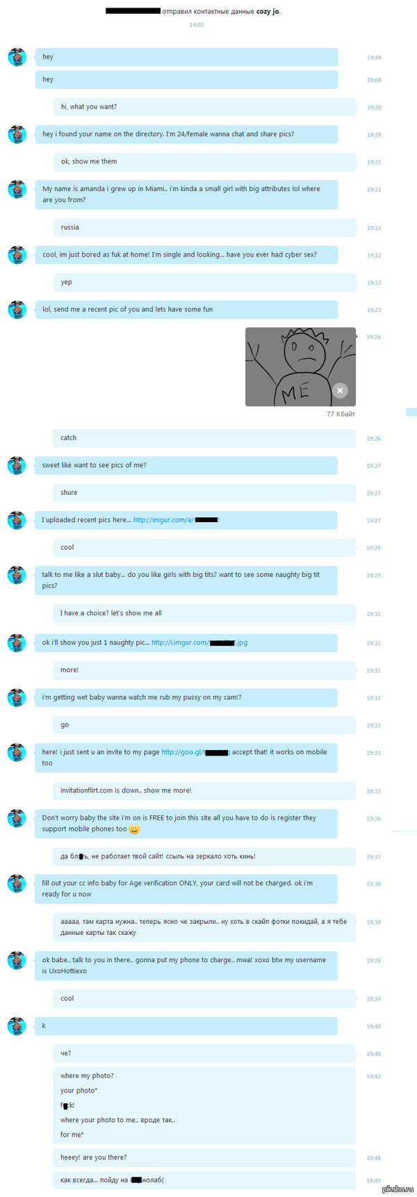Open the i.imgur.com .jpg link
417x1197 pixels.
199,642
